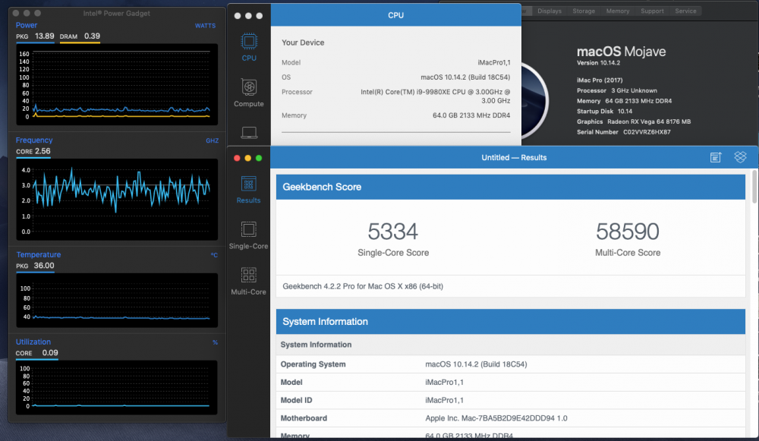
Task: Click Graphics Radeon RX Vega 64 text
Action: point(634,121)
